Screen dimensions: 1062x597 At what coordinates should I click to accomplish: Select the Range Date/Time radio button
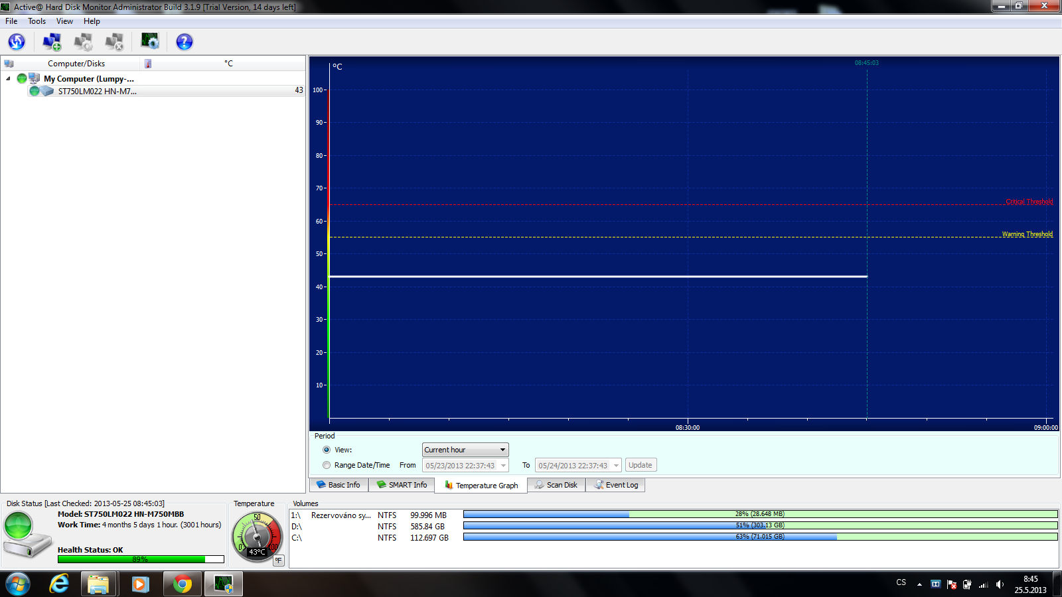[327, 465]
